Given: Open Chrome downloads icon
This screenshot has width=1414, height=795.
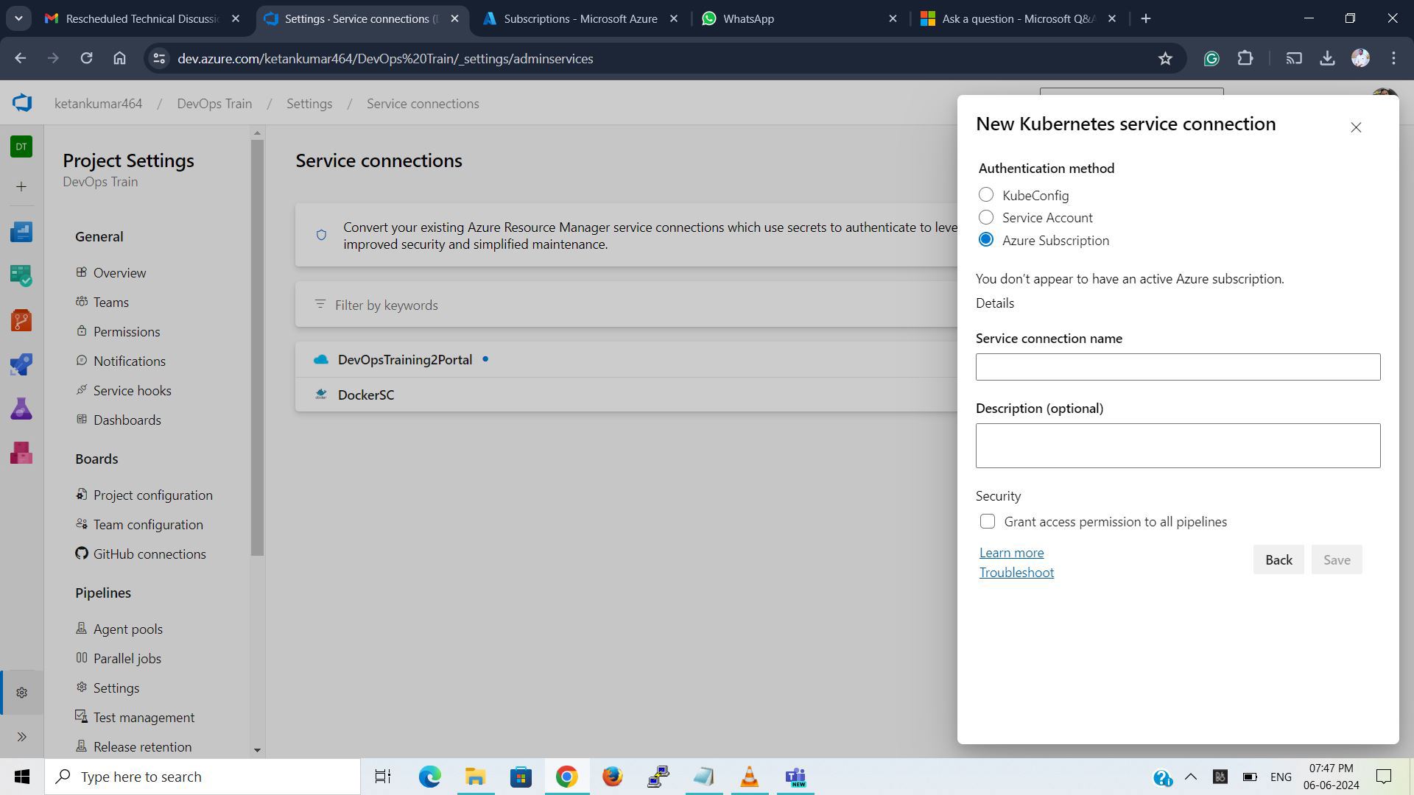Looking at the screenshot, I should (1327, 58).
